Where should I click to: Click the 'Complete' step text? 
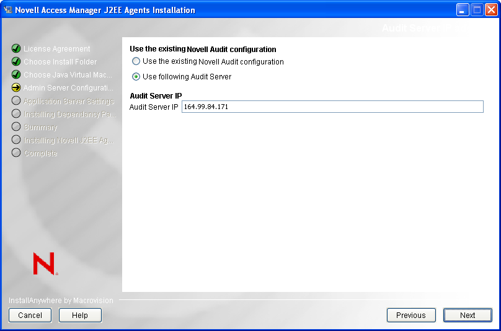point(40,153)
